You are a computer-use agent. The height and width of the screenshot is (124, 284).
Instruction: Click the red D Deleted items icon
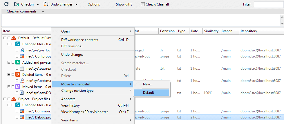pos(18,75)
